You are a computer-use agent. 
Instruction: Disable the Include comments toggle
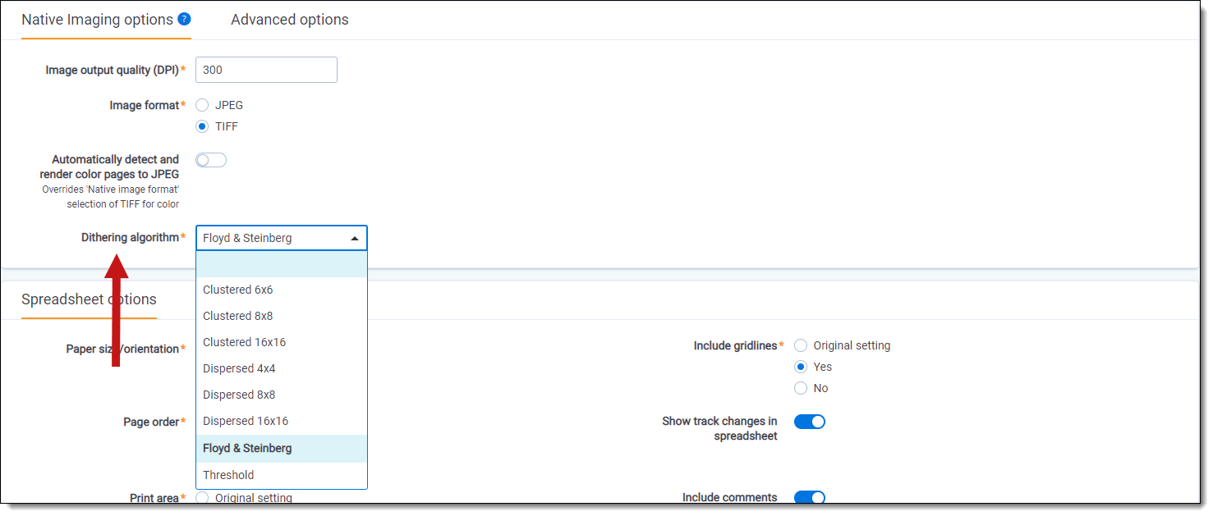(809, 497)
